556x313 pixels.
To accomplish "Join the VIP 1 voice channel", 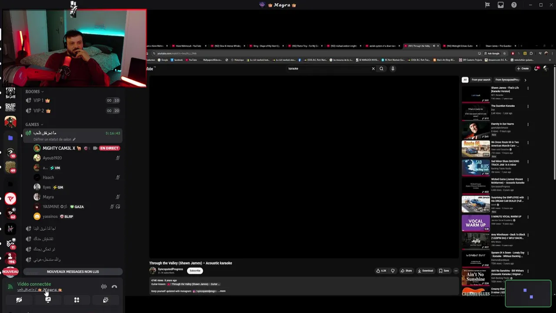I will tap(73, 100).
